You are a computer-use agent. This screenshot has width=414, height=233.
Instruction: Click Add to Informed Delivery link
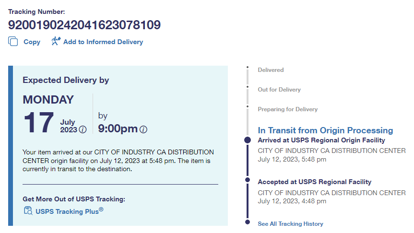(103, 42)
